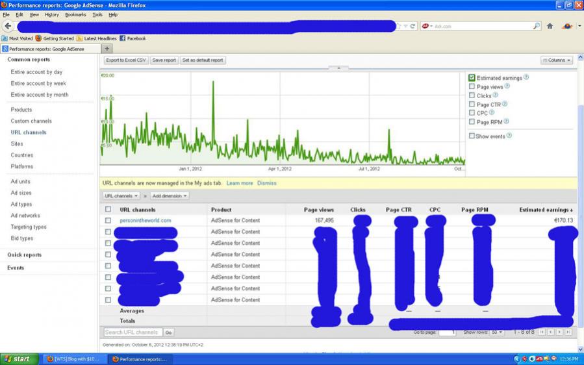This screenshot has width=584, height=365.
Task: Open the personintheworld.com channel link
Action: [146, 220]
